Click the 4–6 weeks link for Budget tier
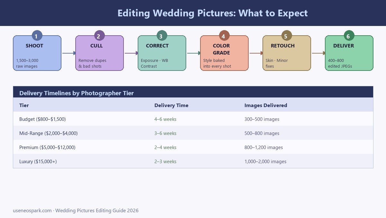Image resolution: width=386 pixels, height=218 pixels. [165, 119]
